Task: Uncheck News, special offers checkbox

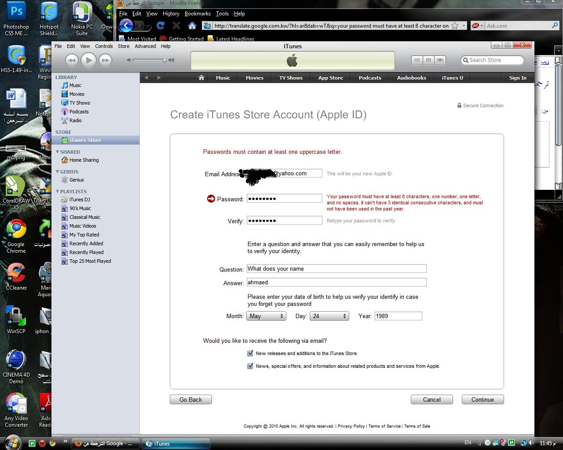Action: [x=250, y=366]
